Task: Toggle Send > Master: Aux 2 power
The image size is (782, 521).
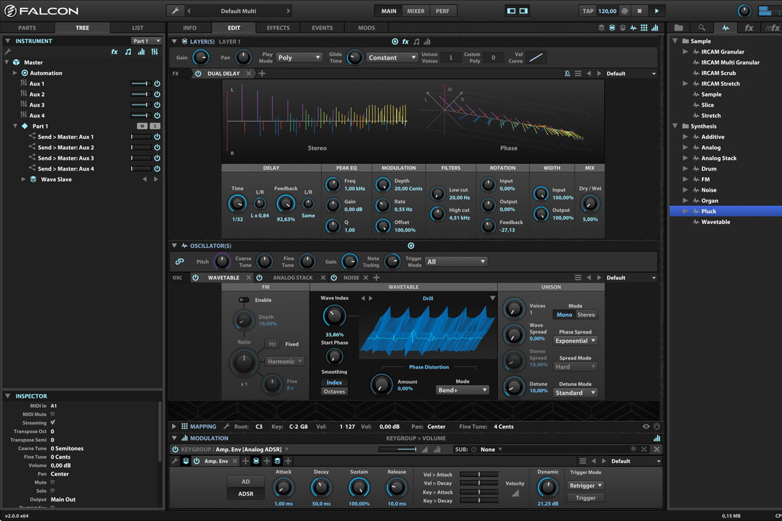Action: coord(156,147)
